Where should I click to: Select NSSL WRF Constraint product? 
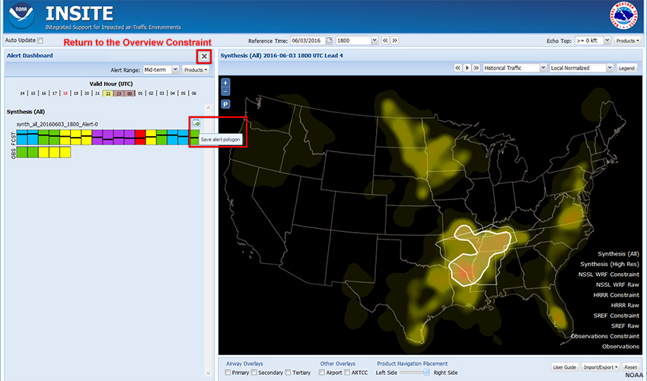click(x=609, y=275)
